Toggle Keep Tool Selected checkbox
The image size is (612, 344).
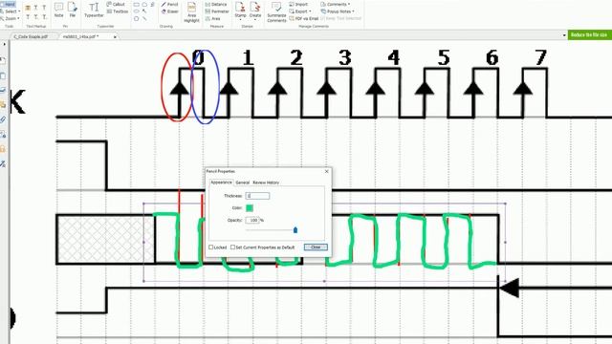point(340,18)
